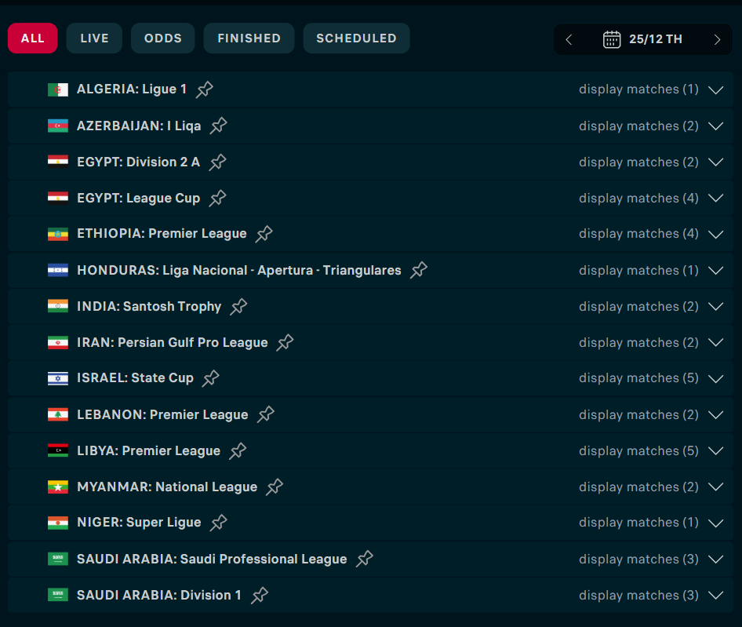
Task: Expand Azerbaijan I Liqa matches chevron
Action: [x=716, y=126]
